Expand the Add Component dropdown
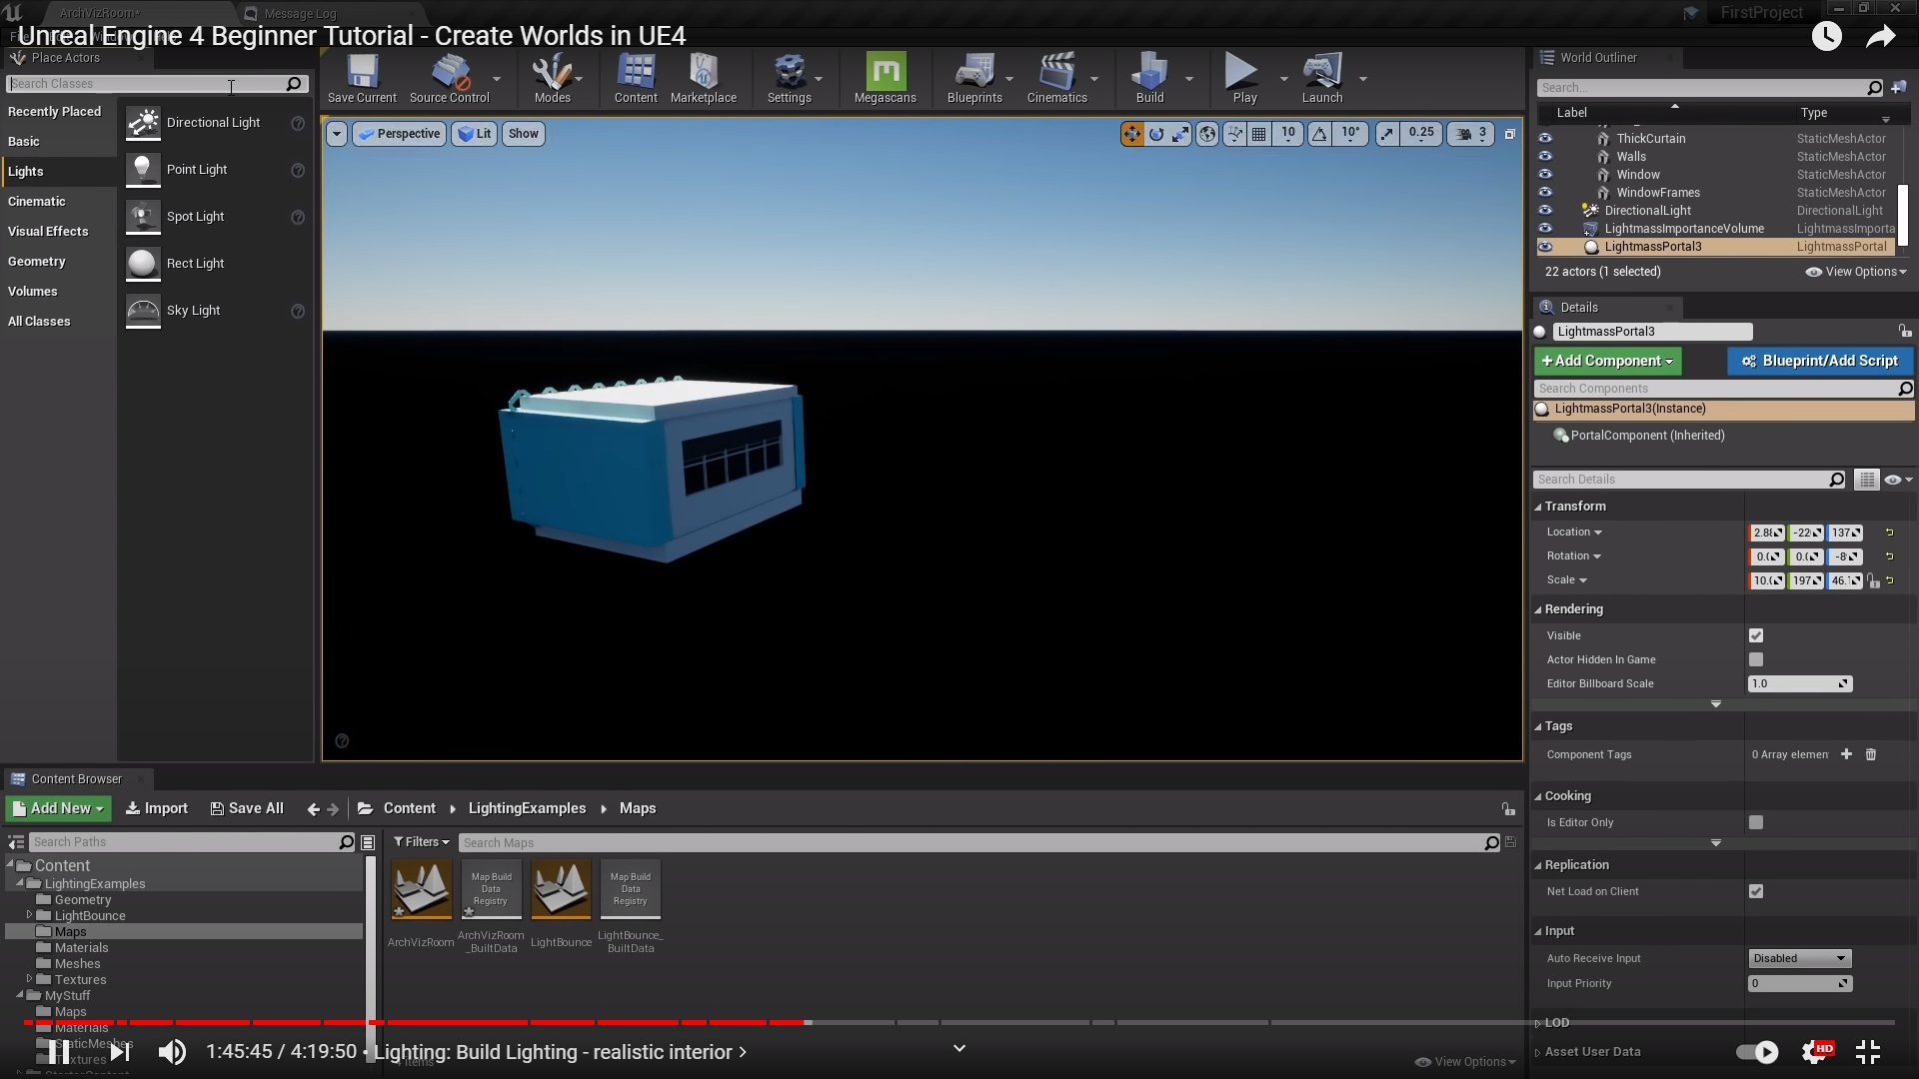 1607,361
